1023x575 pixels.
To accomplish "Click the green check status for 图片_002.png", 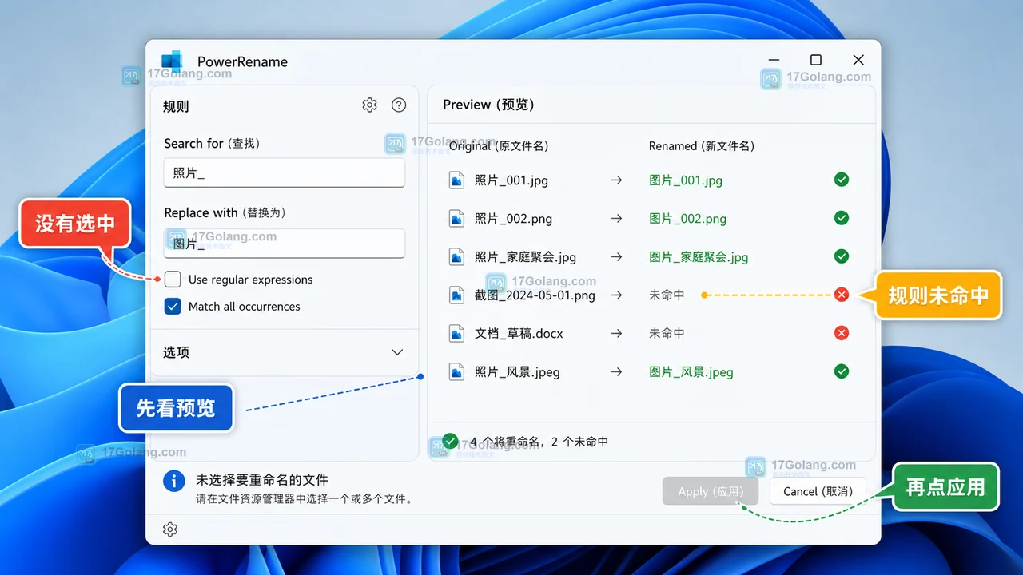I will click(x=842, y=218).
